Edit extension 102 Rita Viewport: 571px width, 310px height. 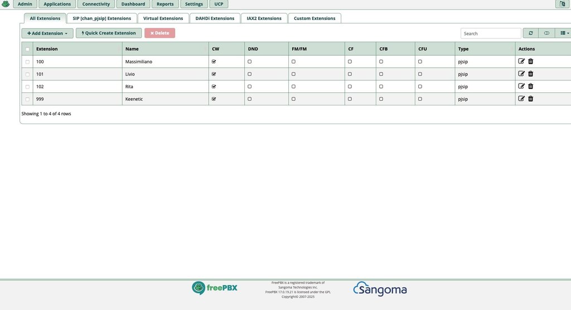tap(521, 86)
